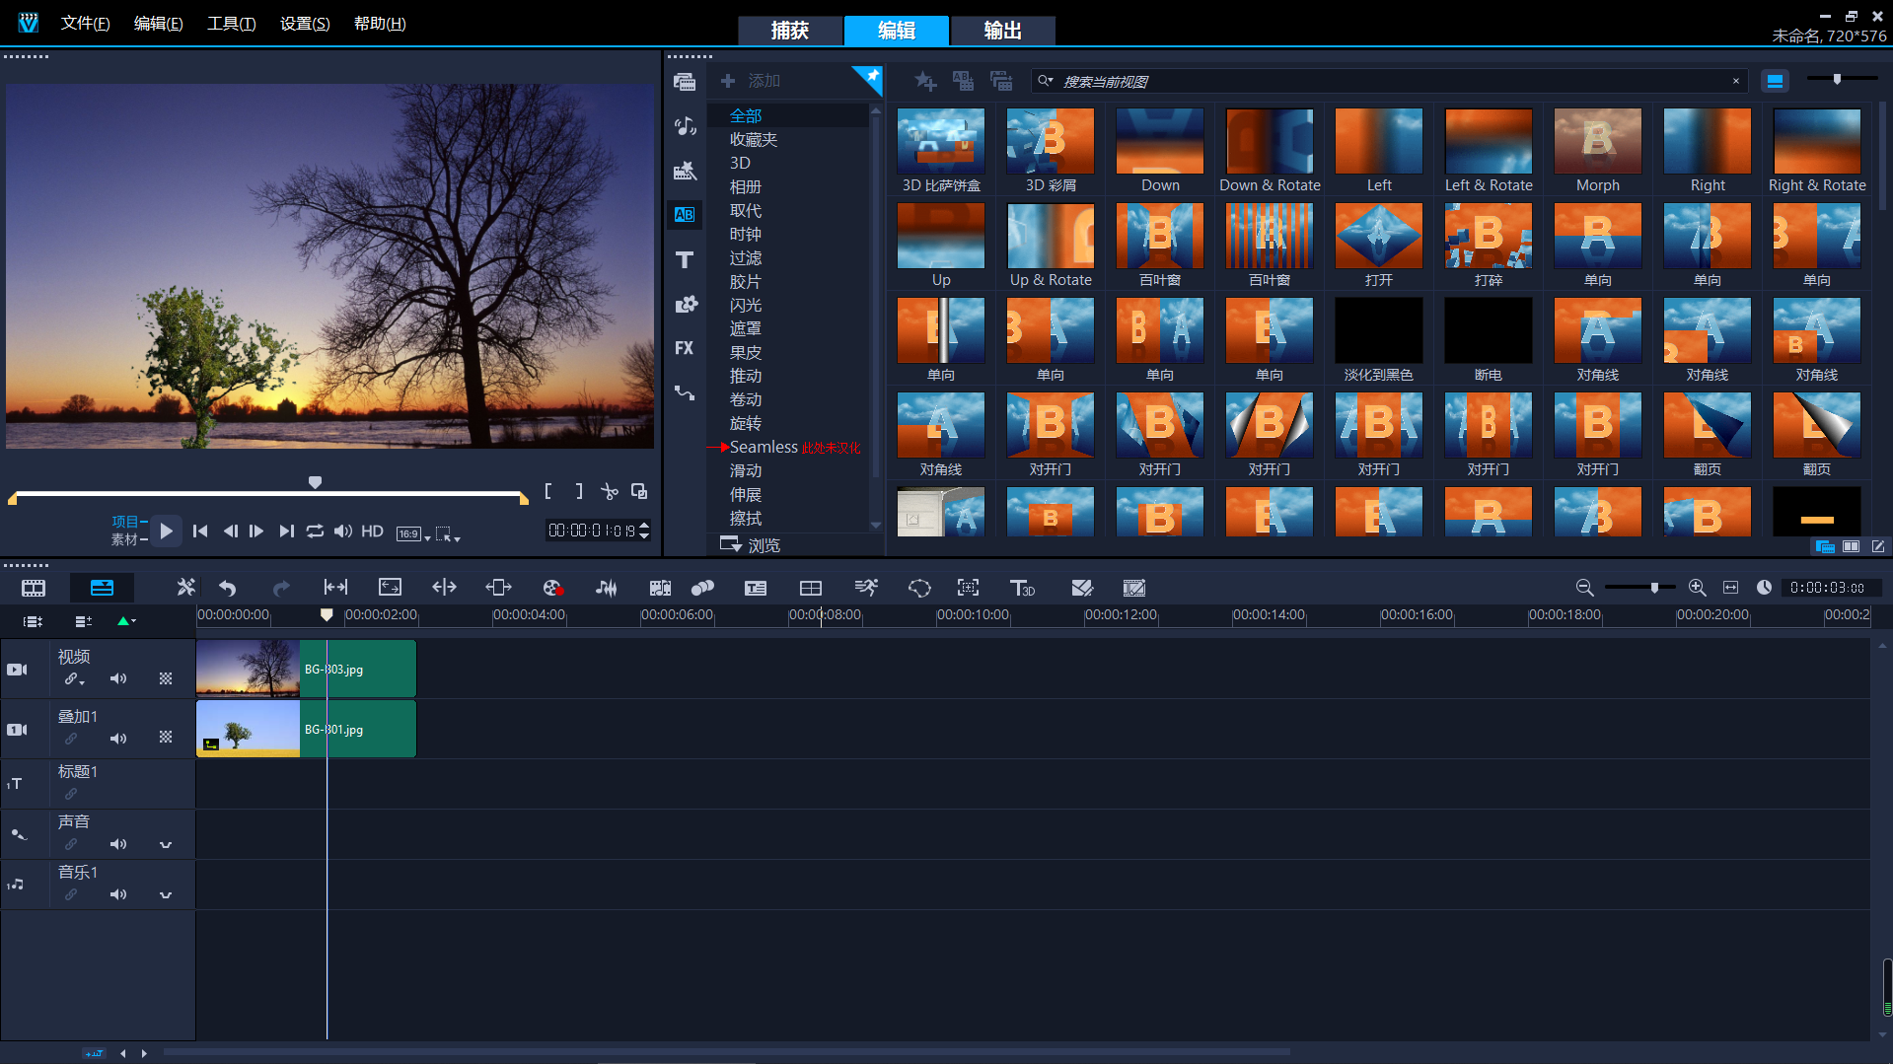Click the 添加 add category button

pyautogui.click(x=751, y=81)
